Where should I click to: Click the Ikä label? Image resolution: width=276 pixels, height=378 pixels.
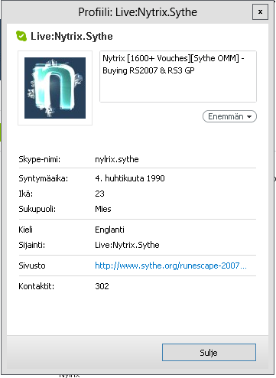click(26, 194)
